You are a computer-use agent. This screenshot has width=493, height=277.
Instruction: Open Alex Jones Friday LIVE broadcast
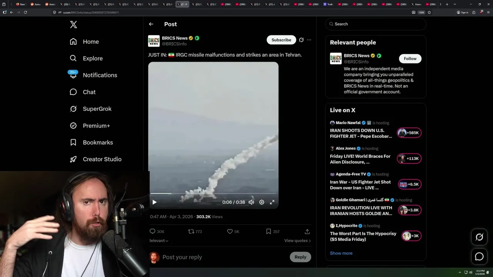(x=360, y=159)
